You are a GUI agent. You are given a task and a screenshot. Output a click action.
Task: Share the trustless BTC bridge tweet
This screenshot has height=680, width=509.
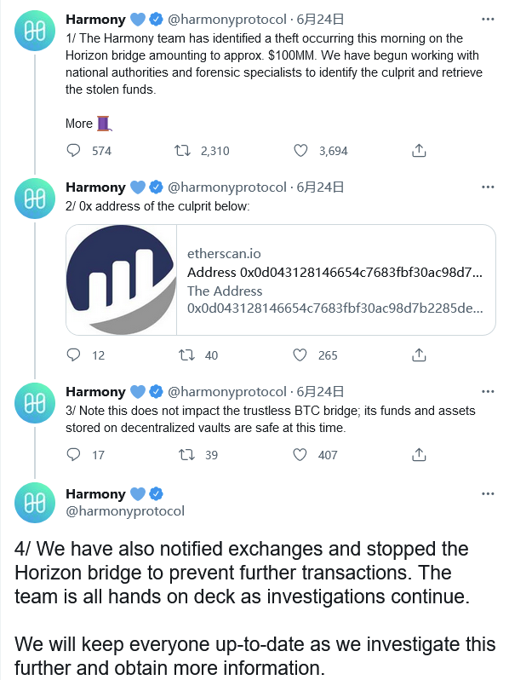[419, 455]
